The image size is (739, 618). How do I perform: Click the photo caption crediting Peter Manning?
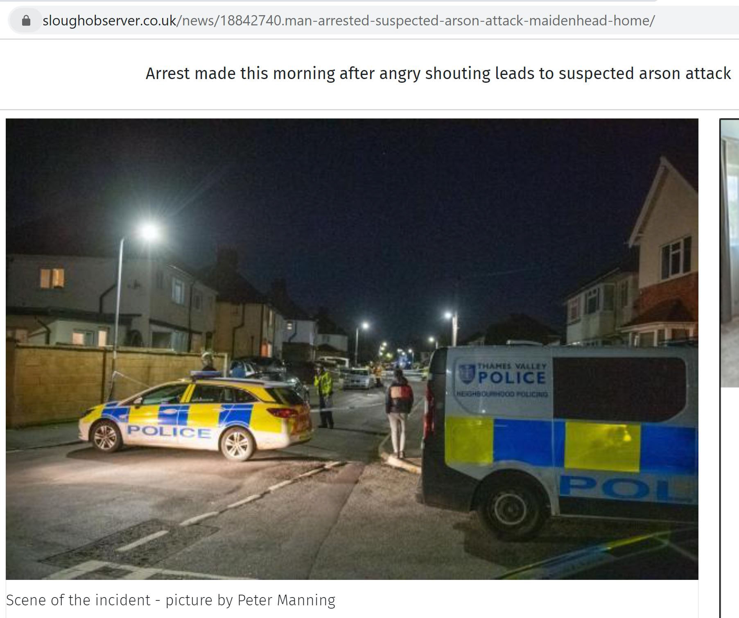(x=171, y=600)
